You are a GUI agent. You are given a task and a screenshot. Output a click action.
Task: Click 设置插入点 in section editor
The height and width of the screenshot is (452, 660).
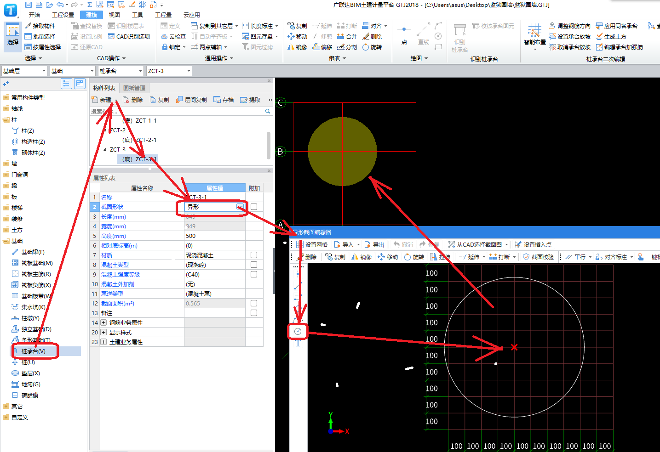(533, 244)
